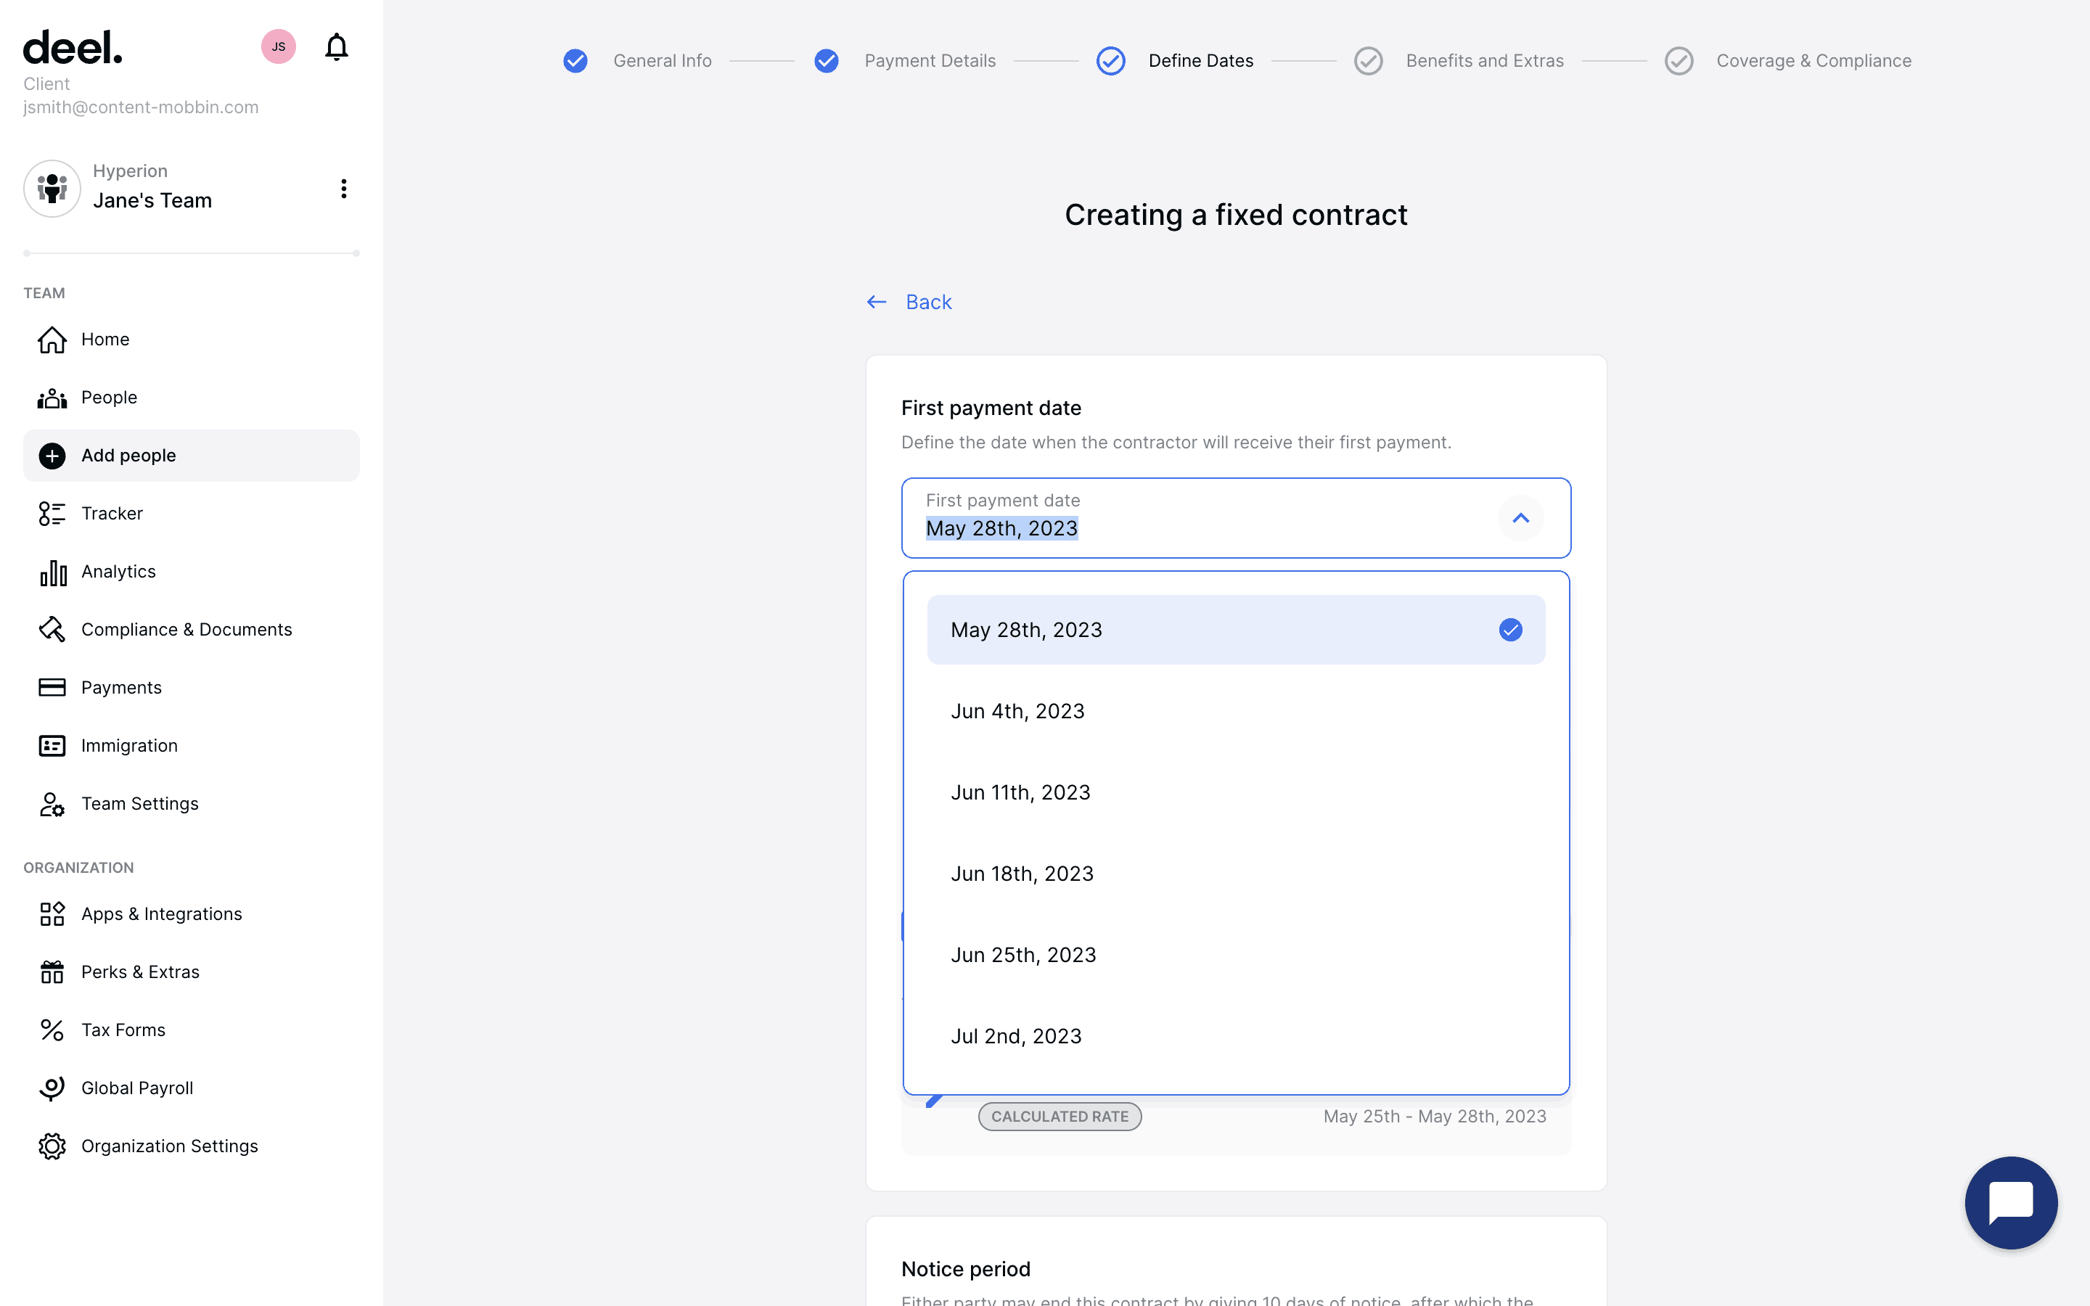Image resolution: width=2090 pixels, height=1306 pixels.
Task: Open Coverage & Compliance step
Action: (x=1787, y=60)
